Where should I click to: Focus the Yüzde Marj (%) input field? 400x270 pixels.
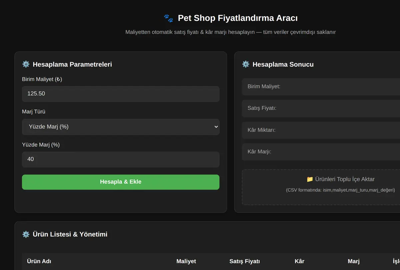(x=121, y=159)
